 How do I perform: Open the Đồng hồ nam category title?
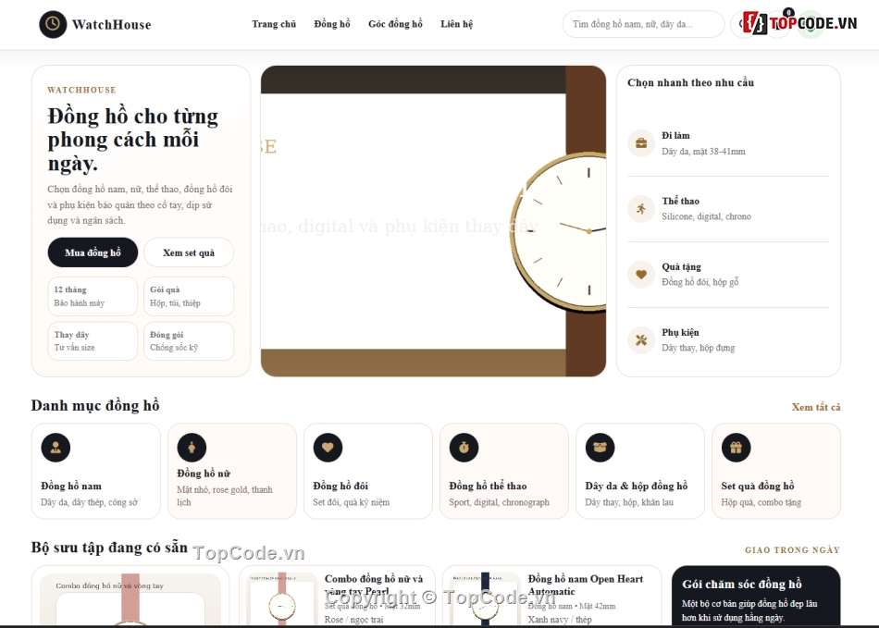(x=71, y=486)
